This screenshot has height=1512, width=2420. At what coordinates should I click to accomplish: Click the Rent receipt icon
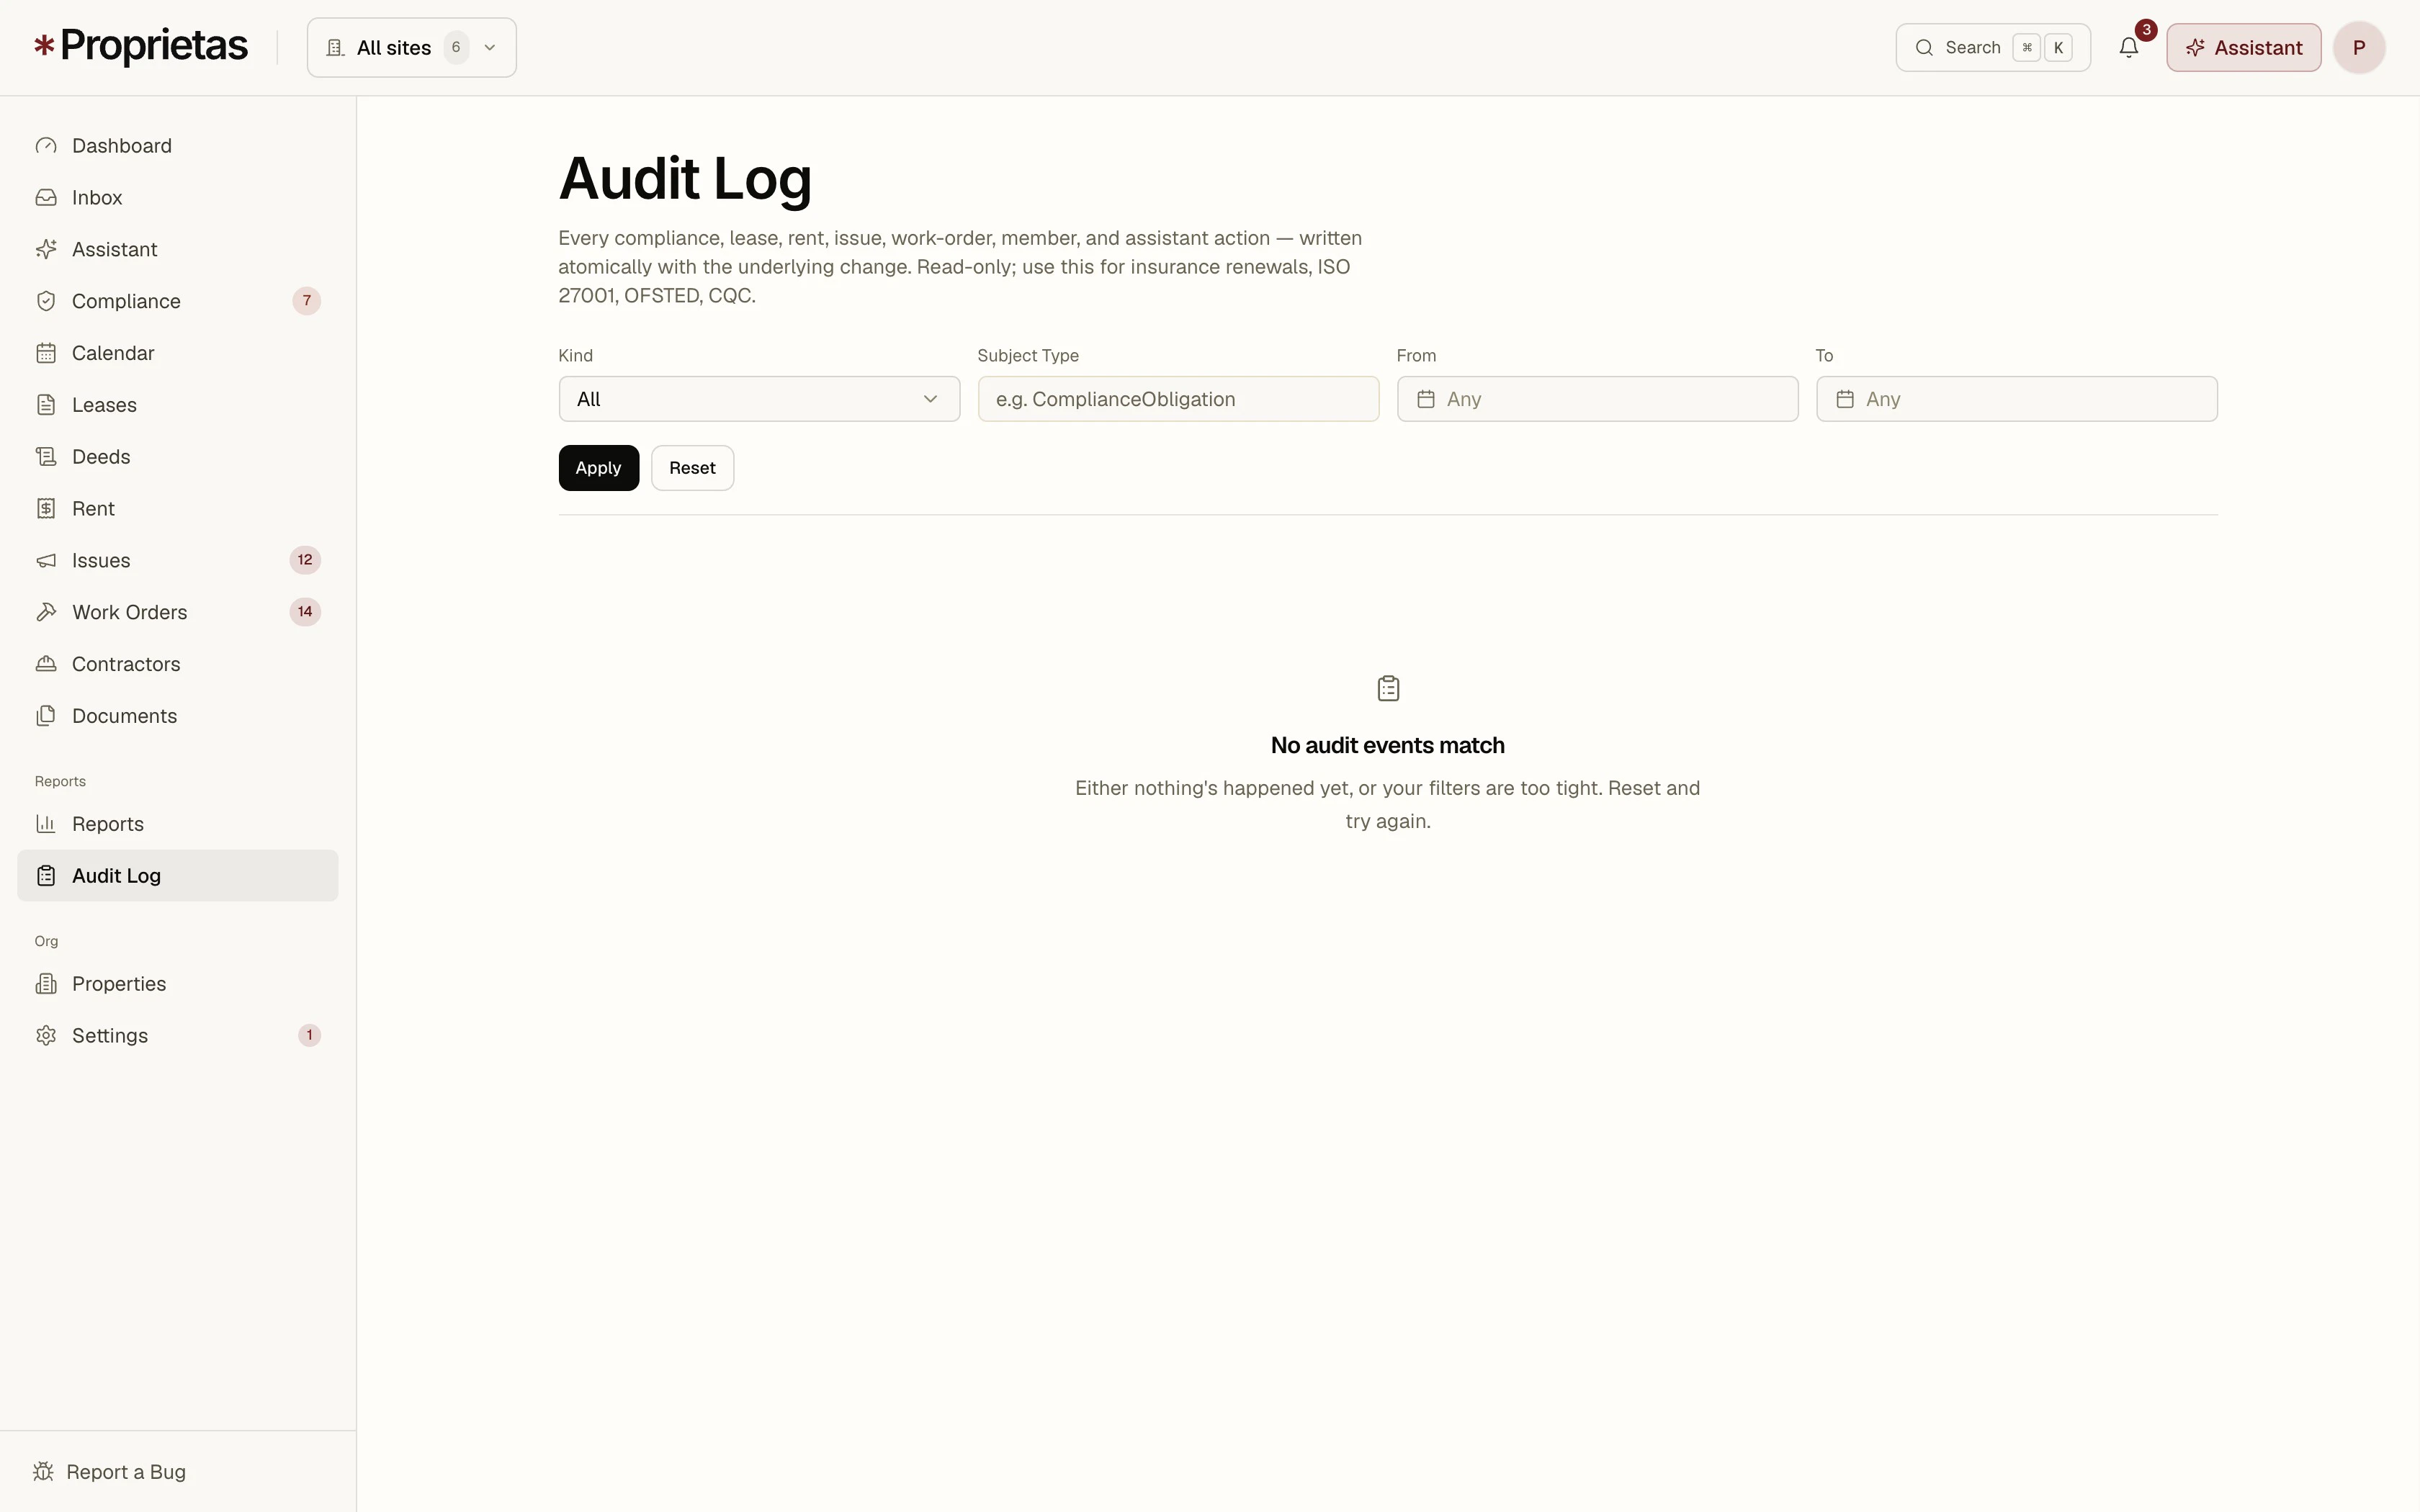pos(46,509)
